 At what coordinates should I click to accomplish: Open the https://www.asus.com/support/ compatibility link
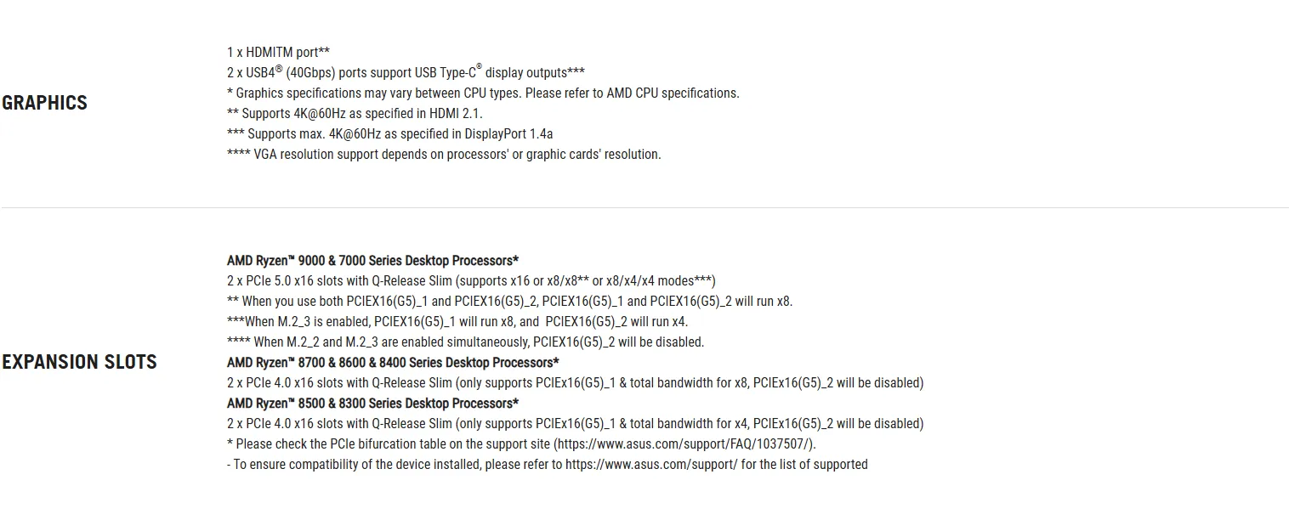(651, 465)
